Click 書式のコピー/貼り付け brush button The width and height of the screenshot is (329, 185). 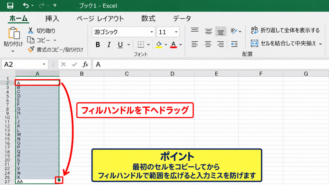[56, 50]
